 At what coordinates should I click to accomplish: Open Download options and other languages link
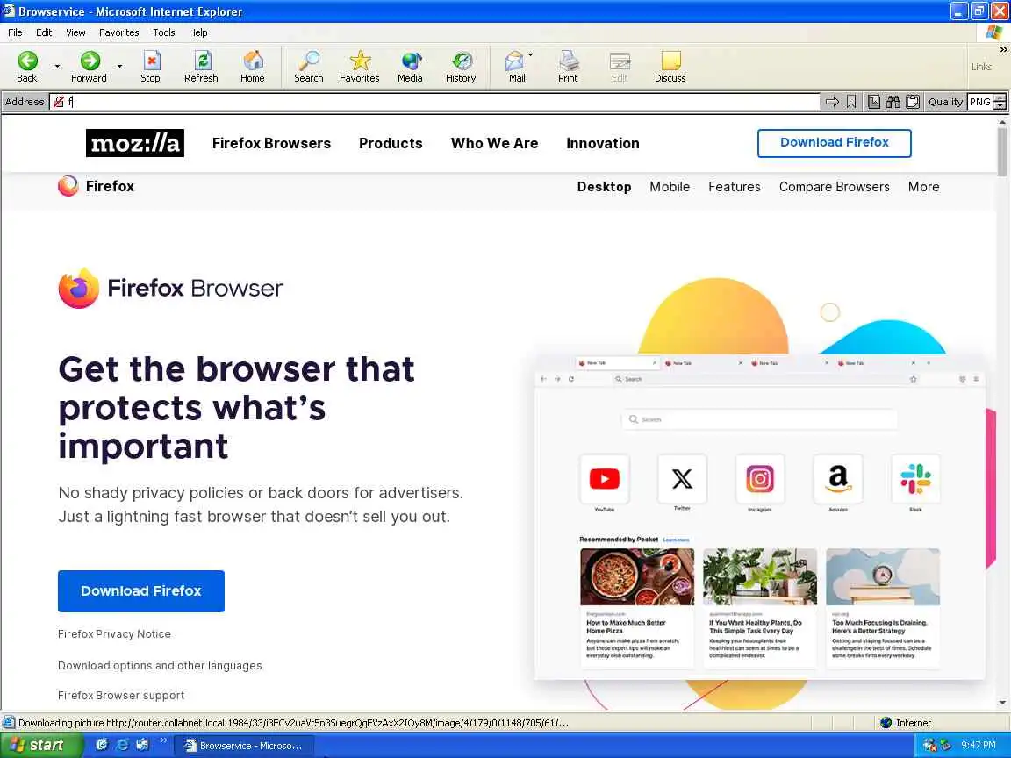[x=160, y=666]
